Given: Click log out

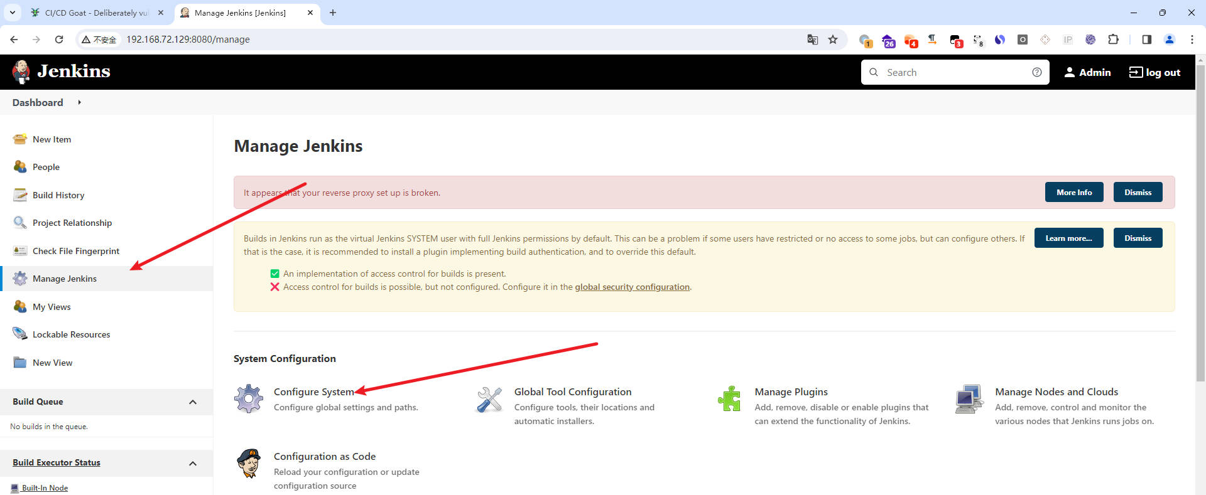Looking at the screenshot, I should click(x=1154, y=72).
